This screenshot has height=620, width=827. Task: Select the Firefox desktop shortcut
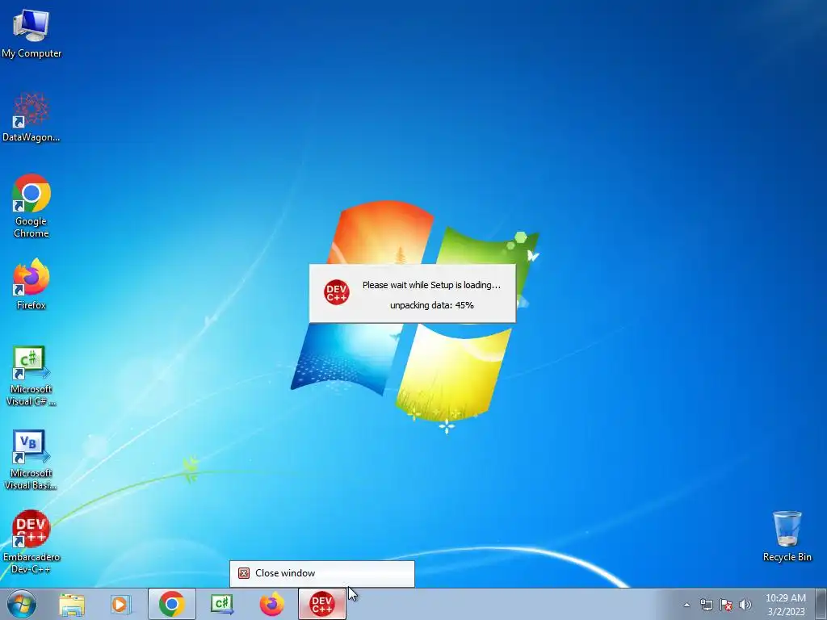tap(31, 284)
